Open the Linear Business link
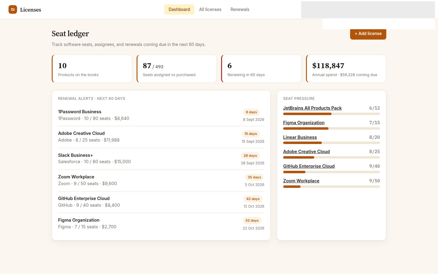 (300, 137)
